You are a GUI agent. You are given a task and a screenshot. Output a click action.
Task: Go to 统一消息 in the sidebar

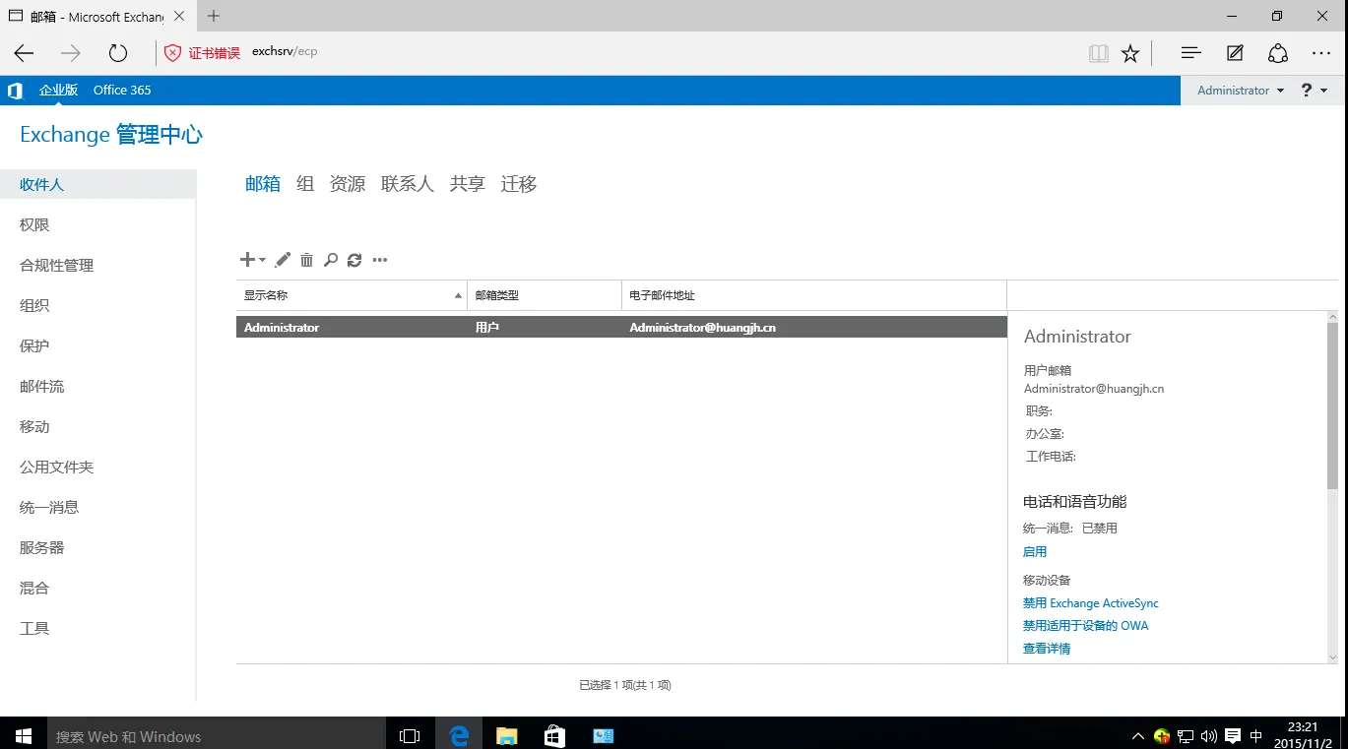tap(49, 508)
